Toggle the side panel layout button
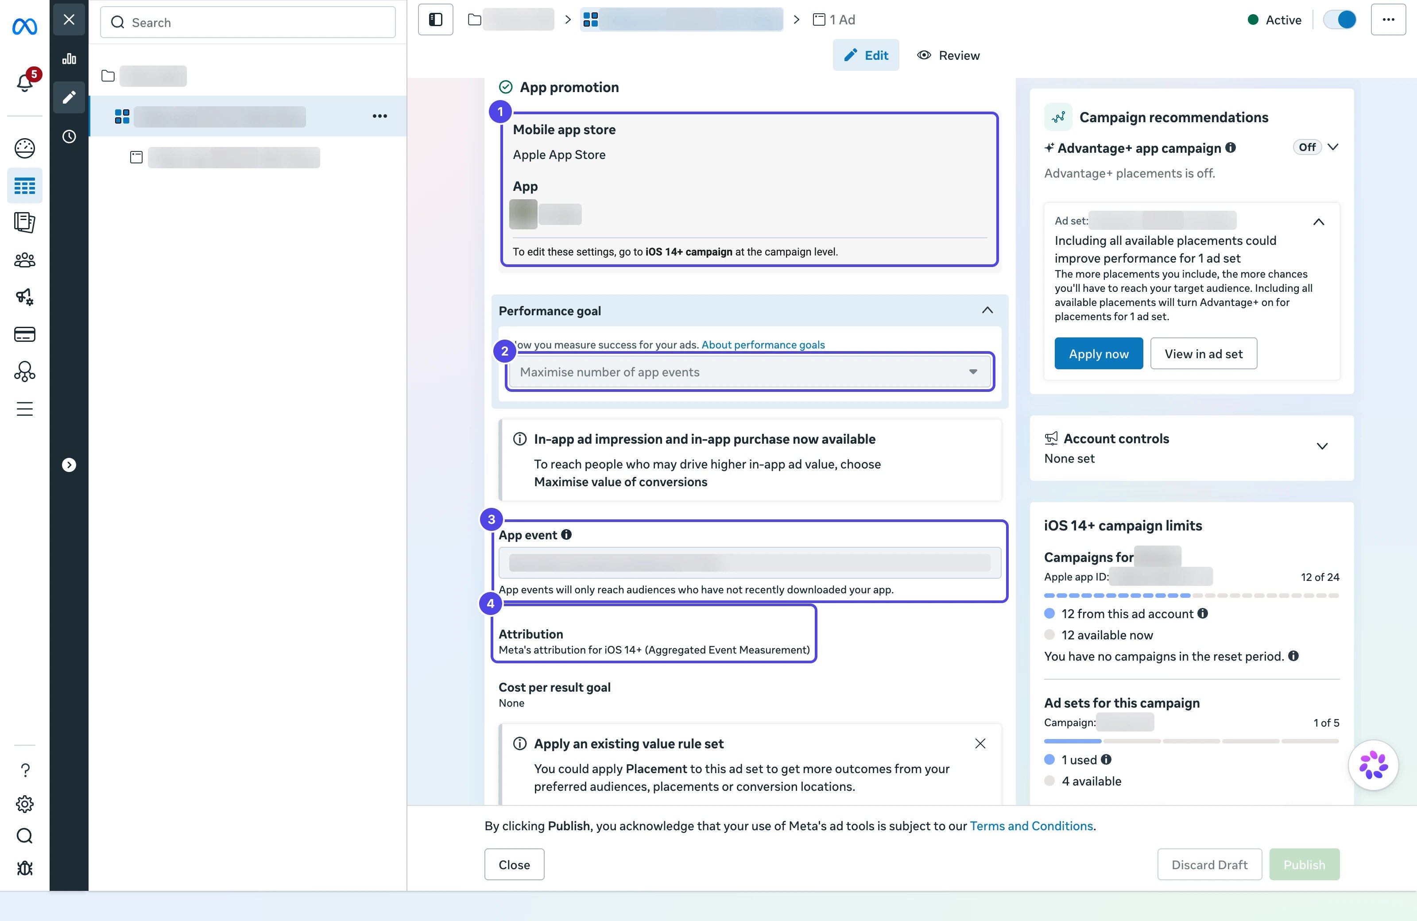This screenshot has width=1417, height=921. coord(435,19)
